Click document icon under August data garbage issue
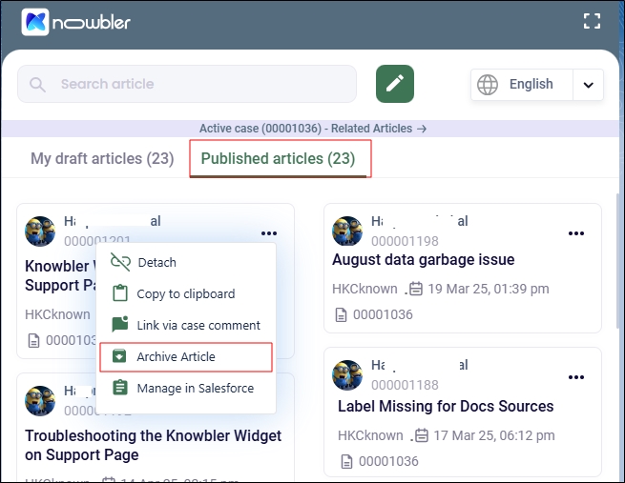 tap(341, 314)
